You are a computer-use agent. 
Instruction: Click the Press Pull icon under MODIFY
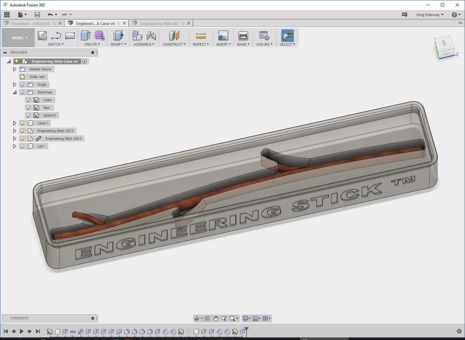coord(118,36)
